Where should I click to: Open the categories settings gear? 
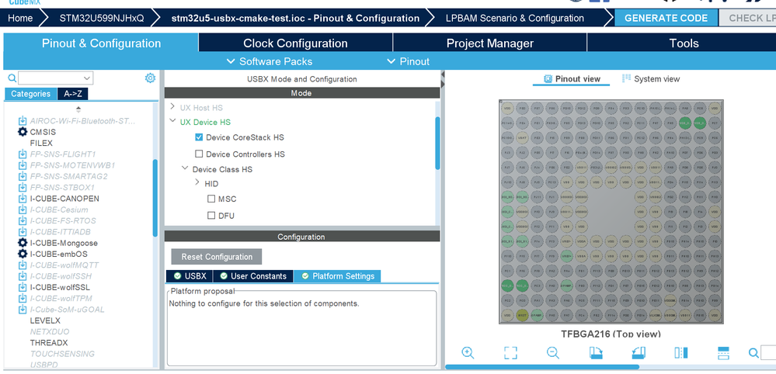pyautogui.click(x=150, y=78)
